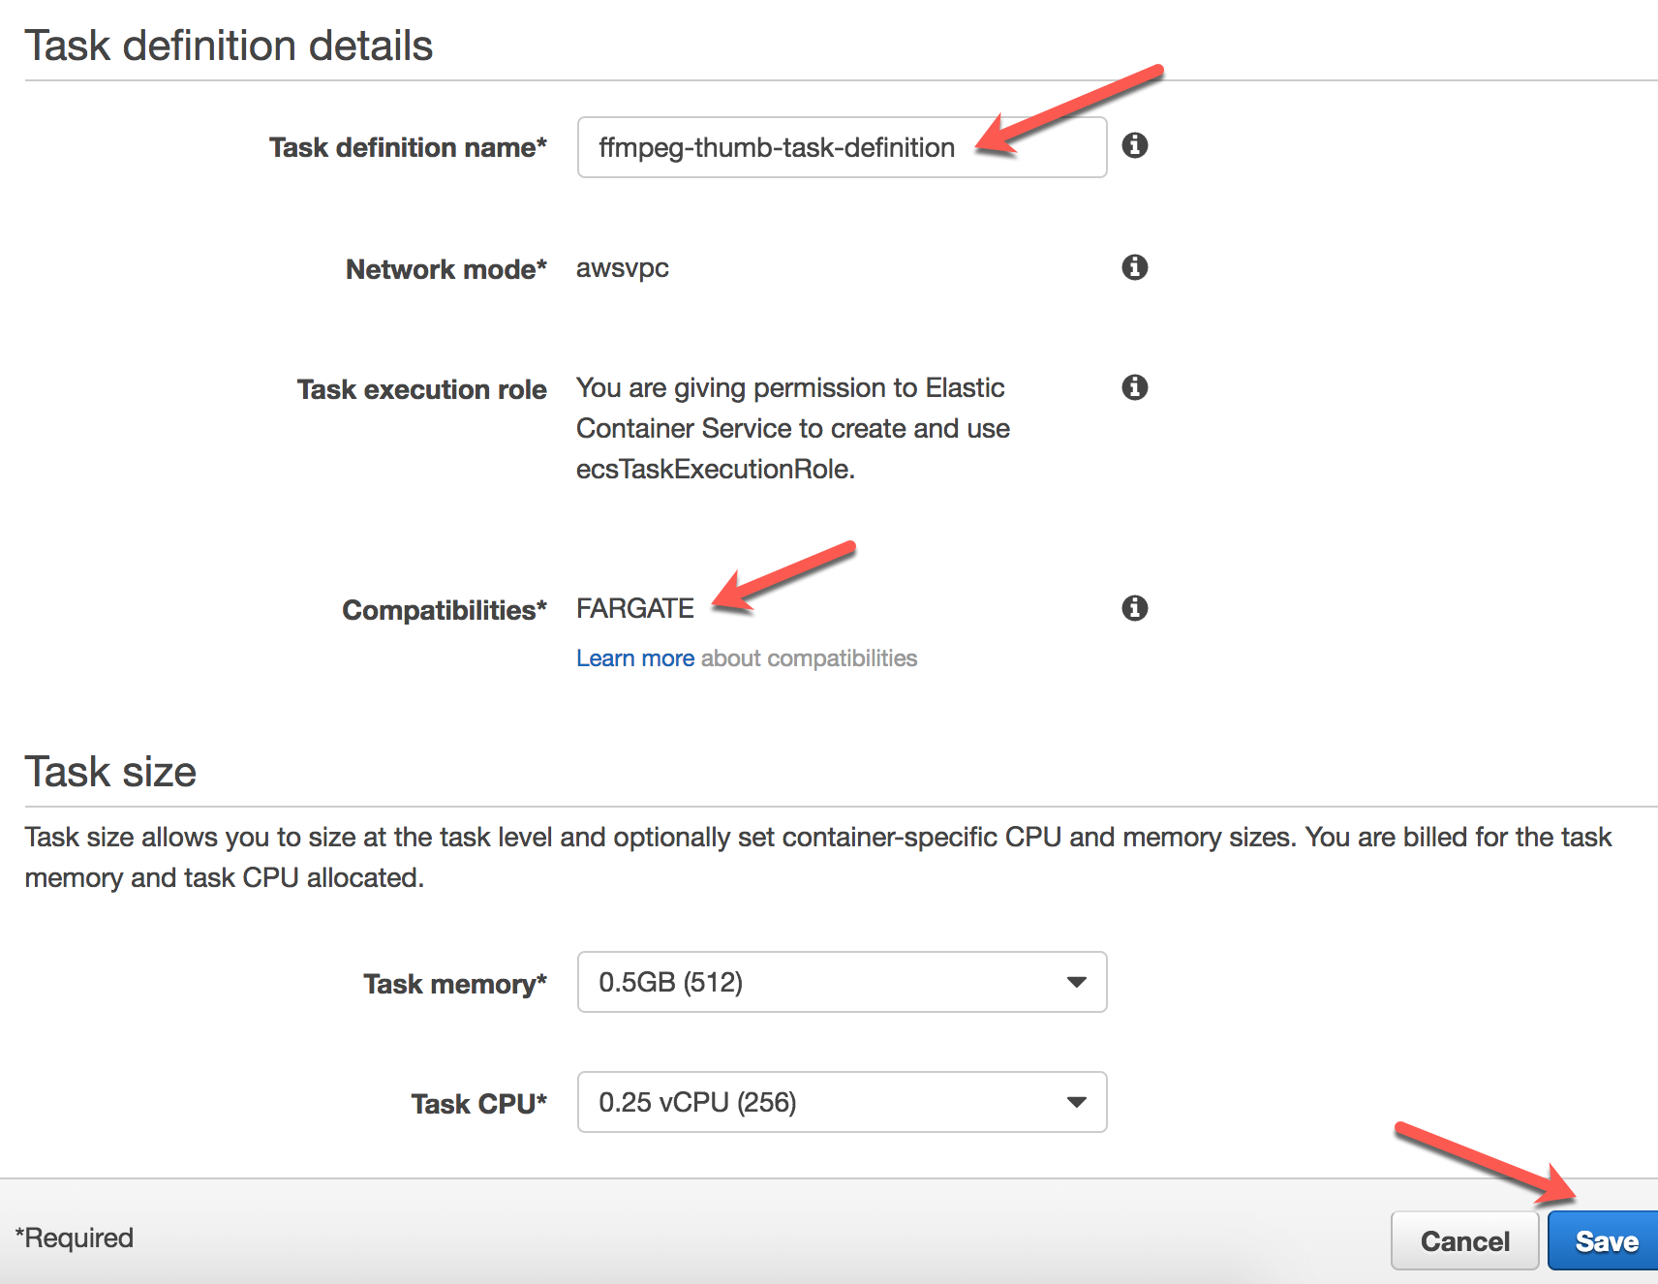Open the Task CPU dropdown
Image resolution: width=1658 pixels, height=1284 pixels.
coord(841,1102)
